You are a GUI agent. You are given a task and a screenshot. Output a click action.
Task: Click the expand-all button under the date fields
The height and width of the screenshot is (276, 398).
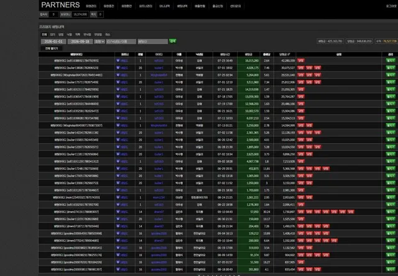pos(52,48)
